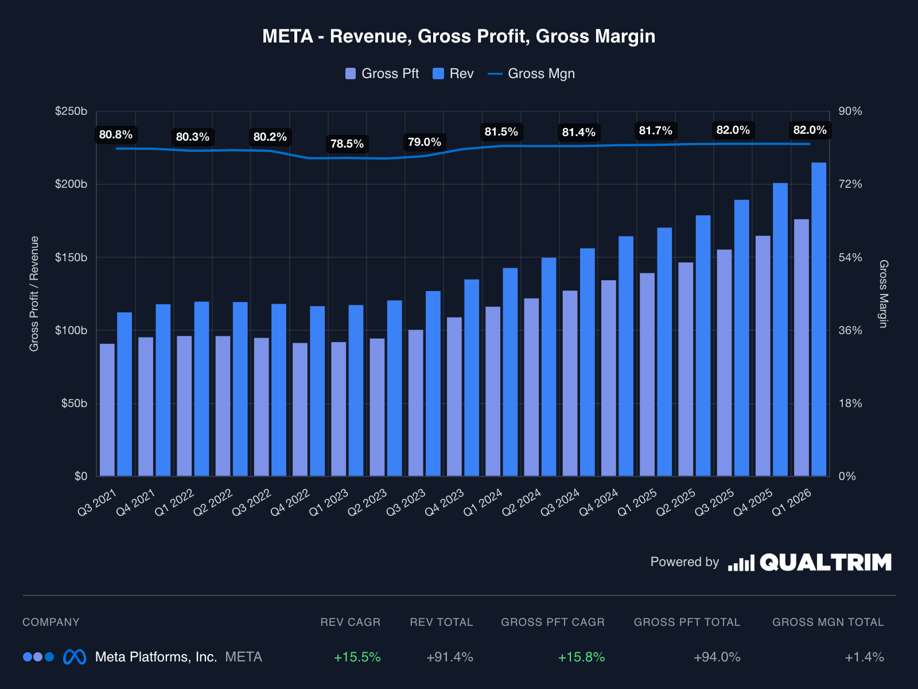The width and height of the screenshot is (918, 689).
Task: Click the 72% right-axis label
Action: pyautogui.click(x=850, y=184)
